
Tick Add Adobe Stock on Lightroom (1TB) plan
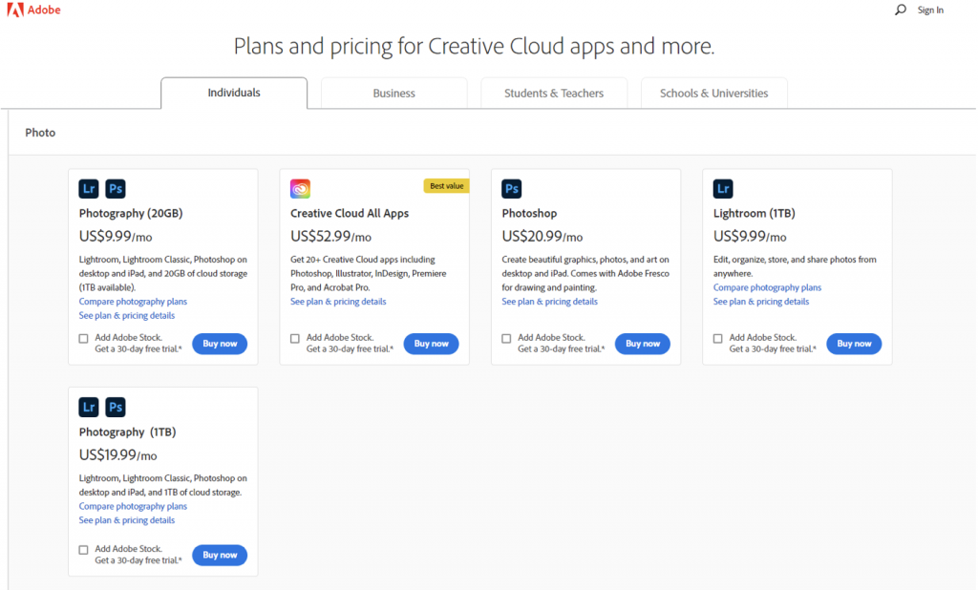[718, 338]
